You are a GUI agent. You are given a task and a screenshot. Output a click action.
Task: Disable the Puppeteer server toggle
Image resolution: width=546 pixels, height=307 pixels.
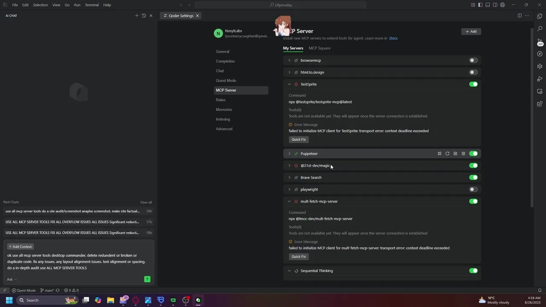[x=473, y=153]
